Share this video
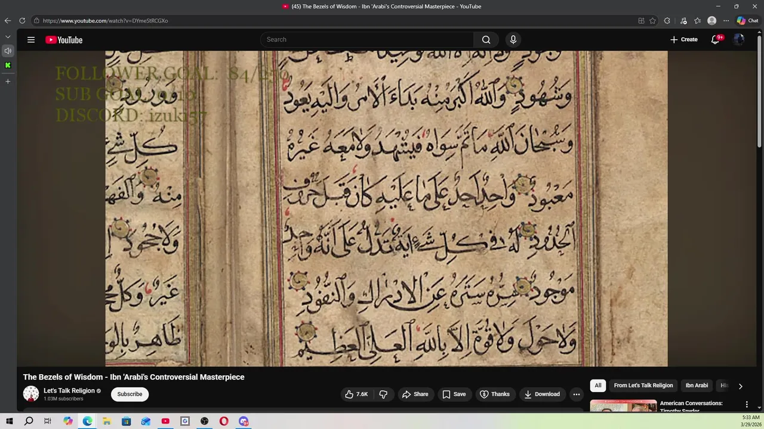764x429 pixels. click(x=415, y=394)
